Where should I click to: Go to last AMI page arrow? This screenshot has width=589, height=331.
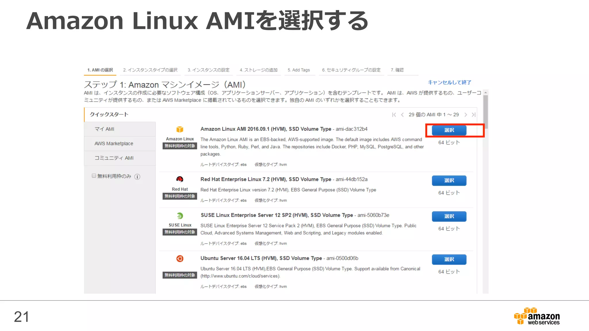click(x=474, y=115)
